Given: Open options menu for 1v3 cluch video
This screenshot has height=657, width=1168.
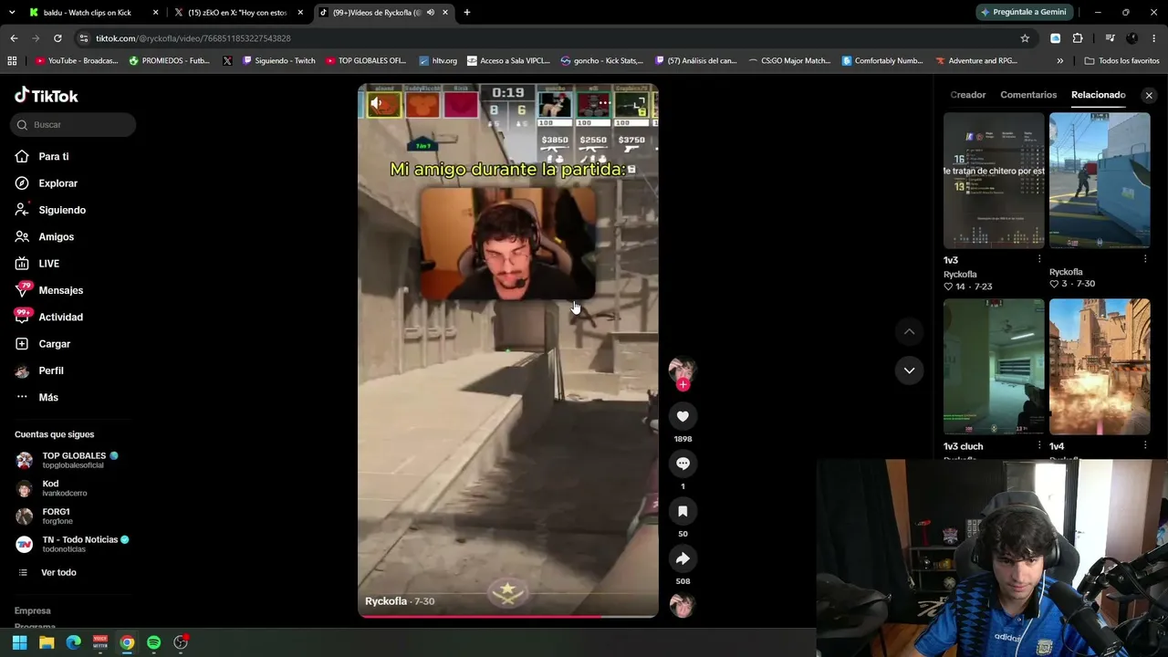Looking at the screenshot, I should click(x=1039, y=446).
